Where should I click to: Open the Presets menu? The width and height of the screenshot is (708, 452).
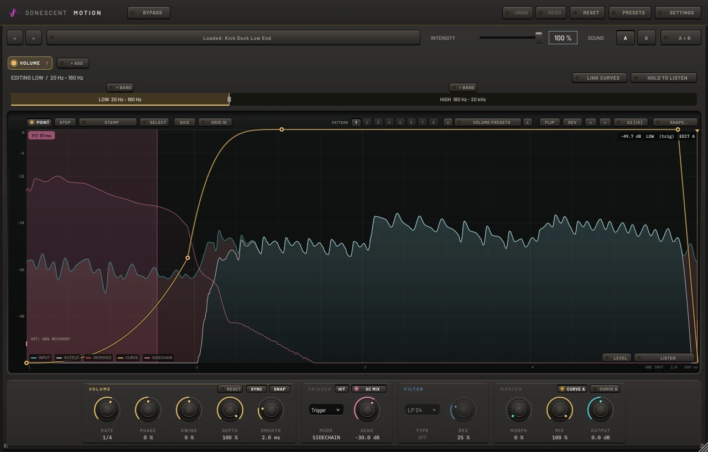pyautogui.click(x=629, y=13)
